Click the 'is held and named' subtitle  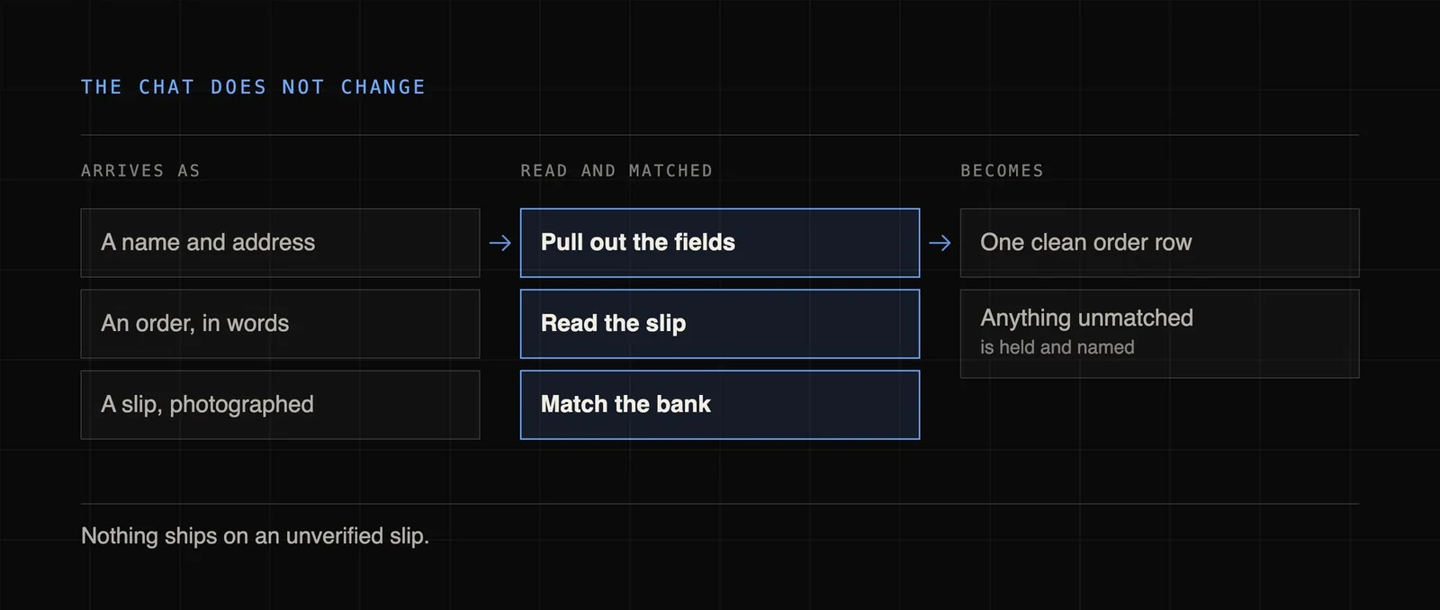[1057, 347]
